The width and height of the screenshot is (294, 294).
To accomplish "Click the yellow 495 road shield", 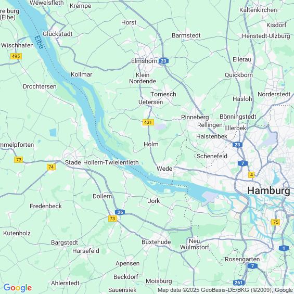I will pos(16,56).
